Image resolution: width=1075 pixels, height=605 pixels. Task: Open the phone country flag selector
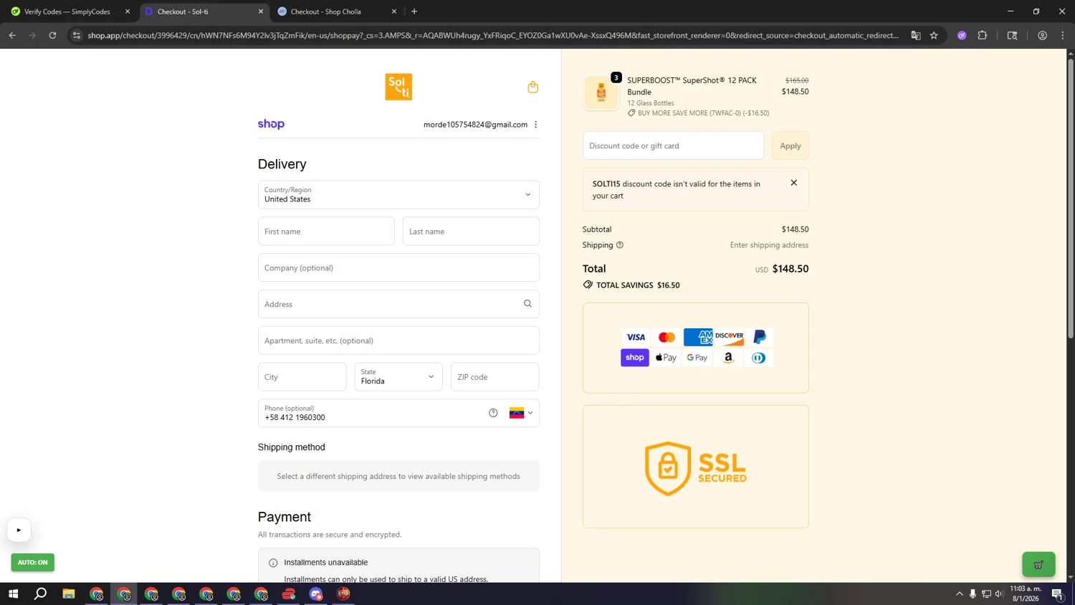(521, 413)
